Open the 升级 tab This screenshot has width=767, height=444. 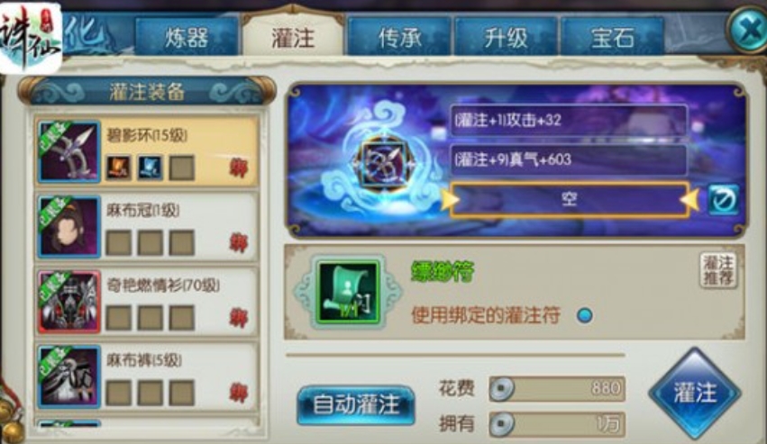point(506,37)
